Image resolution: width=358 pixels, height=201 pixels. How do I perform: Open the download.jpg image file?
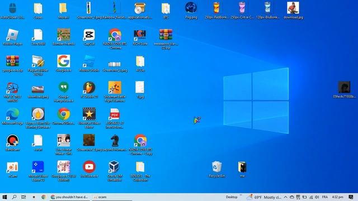pos(293,11)
